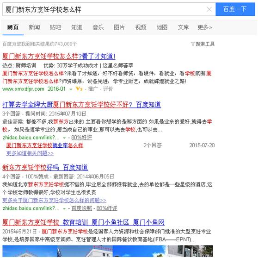Expand the arrow after the first zhidao.baidu.com link
This screenshot has width=258, height=258.
click(x=64, y=138)
